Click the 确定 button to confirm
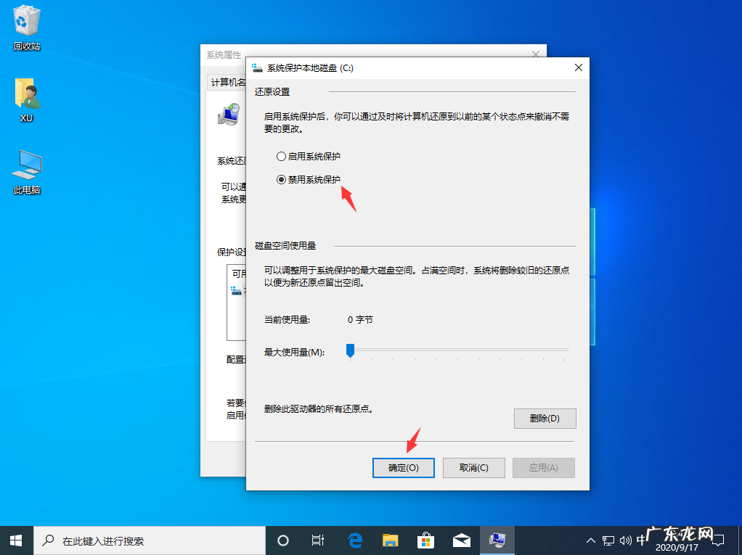This screenshot has height=555, width=742. point(403,467)
